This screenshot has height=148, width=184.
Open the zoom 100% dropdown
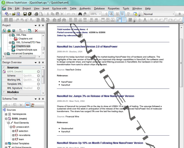(100, 14)
